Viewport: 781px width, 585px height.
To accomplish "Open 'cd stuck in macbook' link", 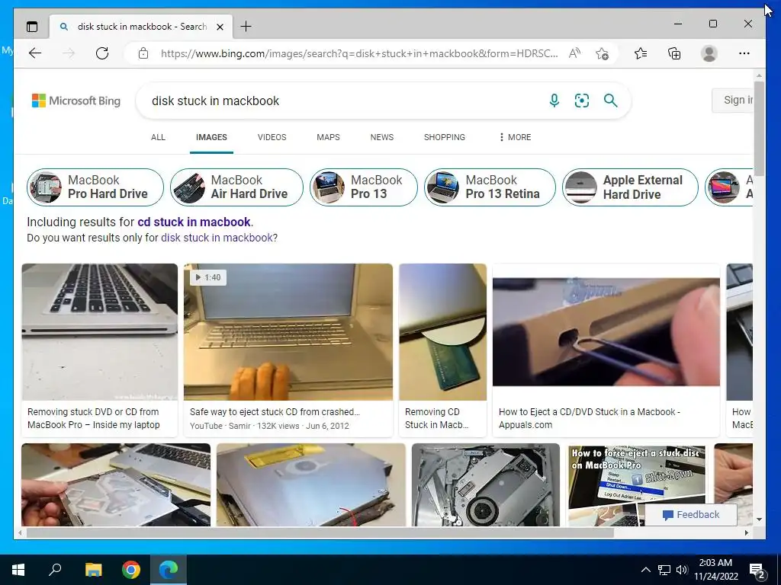I will pyautogui.click(x=194, y=222).
